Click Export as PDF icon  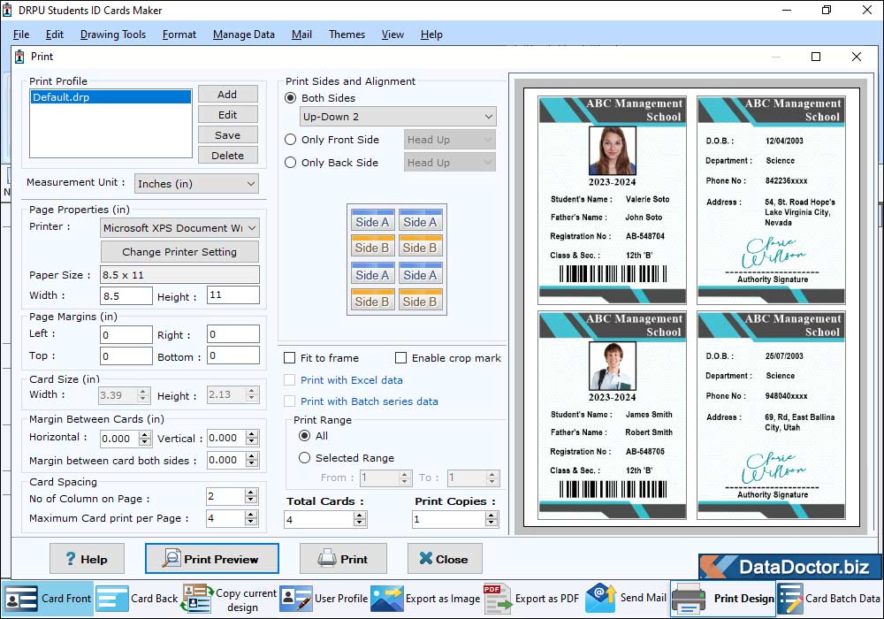coord(497,599)
